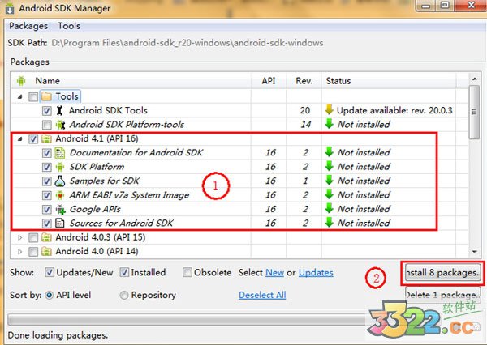This screenshot has width=487, height=345.
Task: Click the Android SDK Tools wrench icon
Action: (60, 110)
